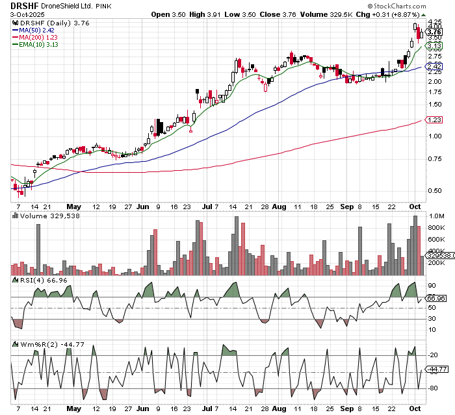Click Jun on the price chart date axis
455x415 pixels.
point(142,207)
